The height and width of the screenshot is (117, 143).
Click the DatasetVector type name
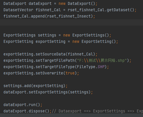18,10
